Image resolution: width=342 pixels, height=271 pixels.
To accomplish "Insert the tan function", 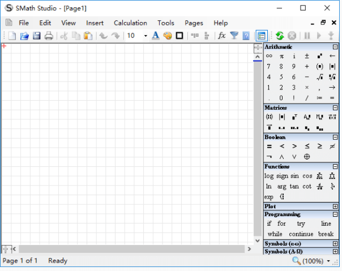I will (x=294, y=186).
